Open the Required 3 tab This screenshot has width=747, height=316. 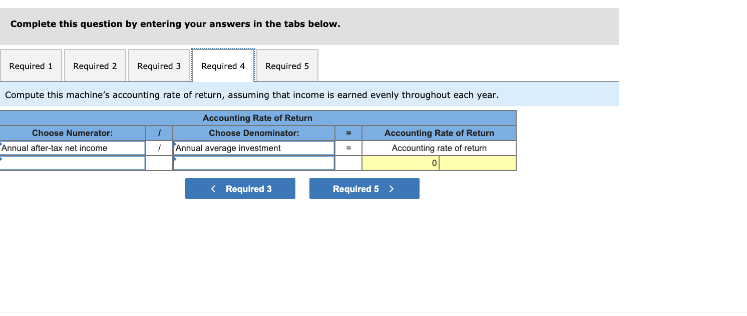[x=159, y=65]
